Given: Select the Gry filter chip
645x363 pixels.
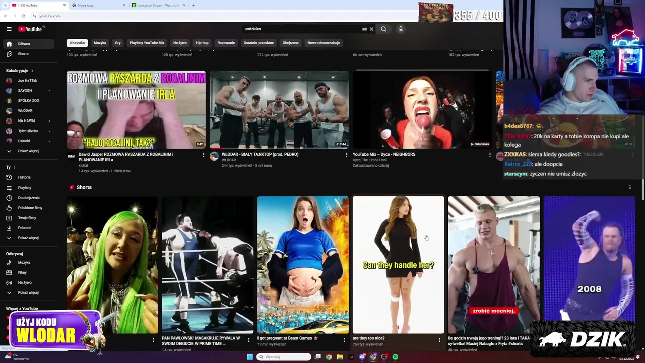Looking at the screenshot, I should click(x=118, y=43).
